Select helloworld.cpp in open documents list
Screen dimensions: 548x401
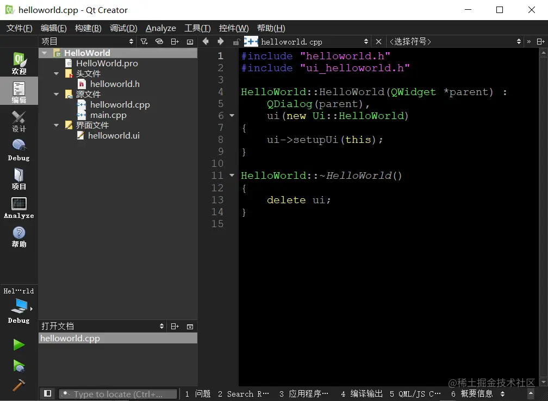pos(118,338)
